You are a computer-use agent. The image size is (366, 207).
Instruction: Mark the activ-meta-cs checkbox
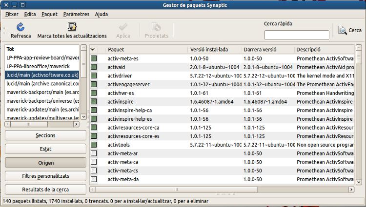[94, 170]
